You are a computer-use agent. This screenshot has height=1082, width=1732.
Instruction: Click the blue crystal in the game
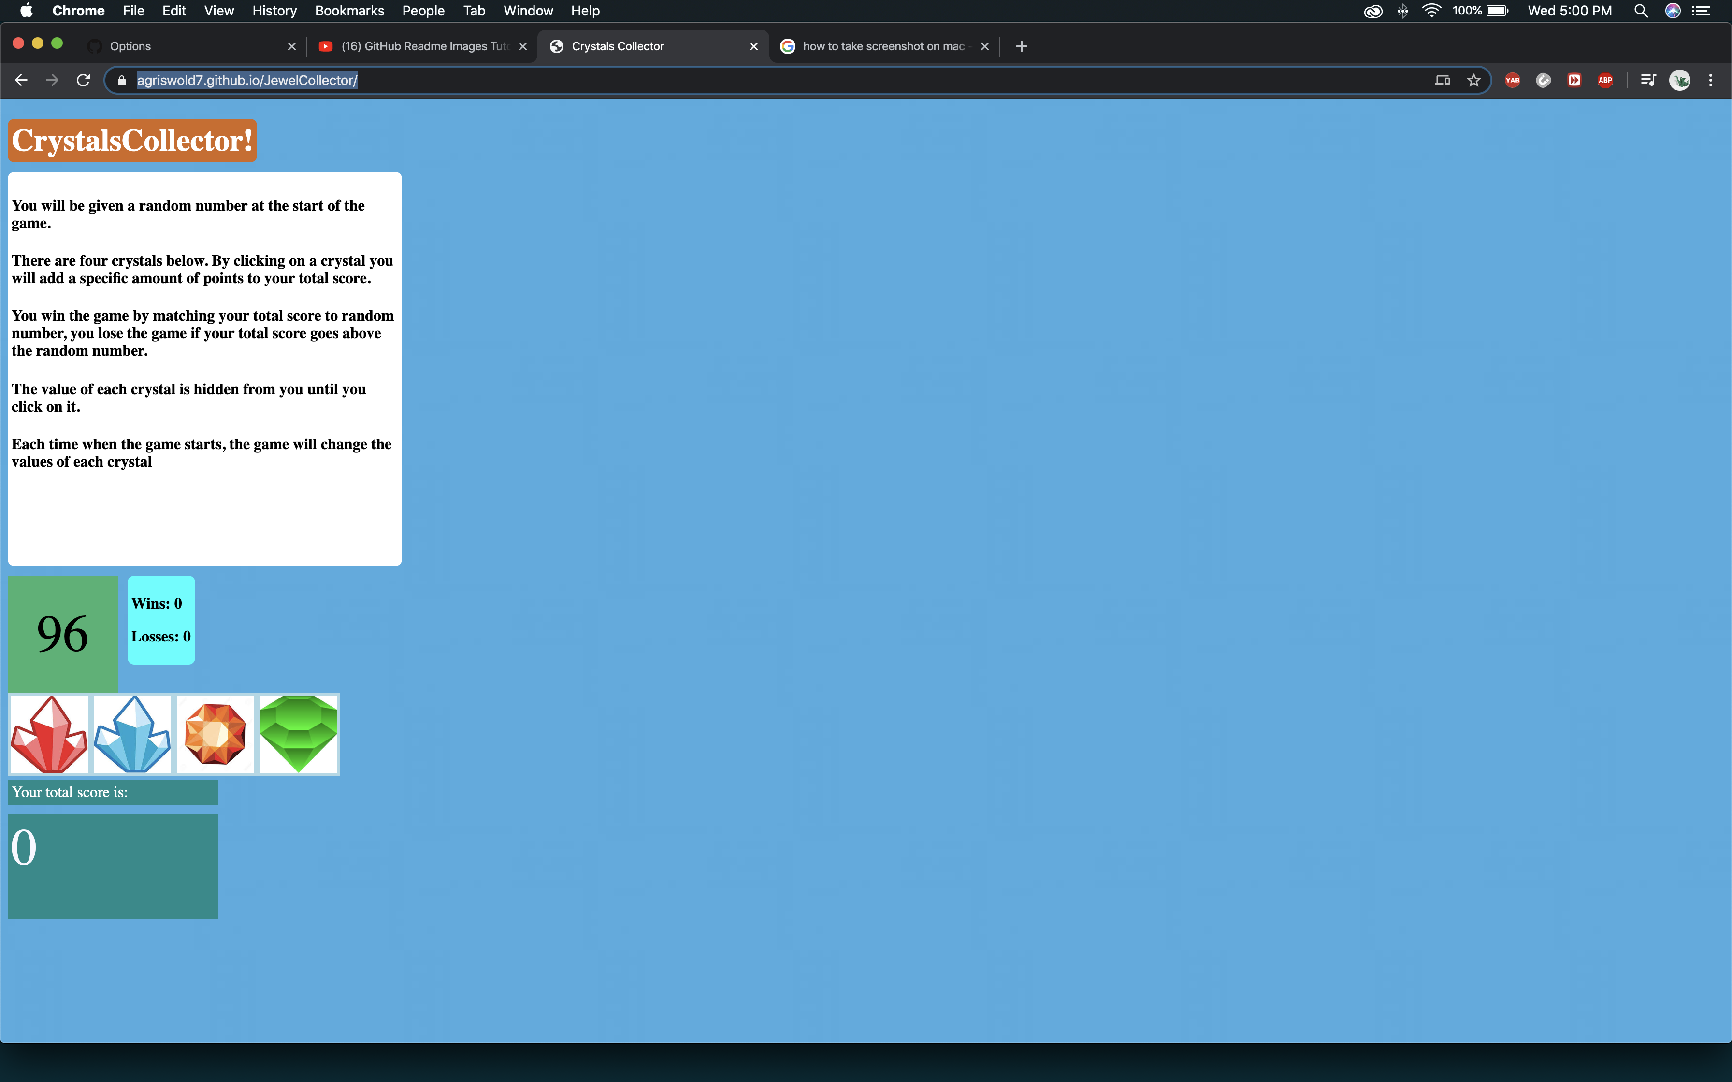[x=132, y=734]
